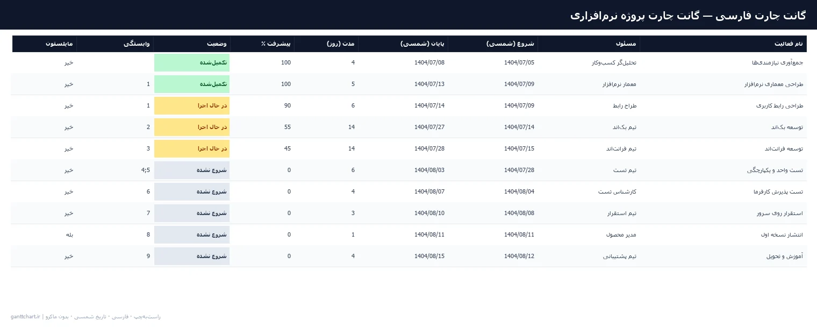817x328 pixels.
Task: Select the 'شروع (شمسی)' column header
Action: pyautogui.click(x=492, y=44)
